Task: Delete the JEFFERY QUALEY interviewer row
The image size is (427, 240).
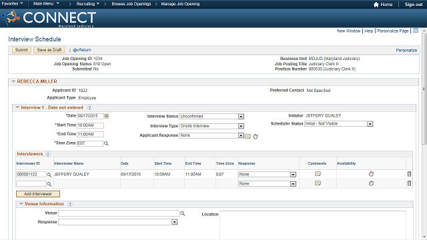Action: click(x=409, y=174)
